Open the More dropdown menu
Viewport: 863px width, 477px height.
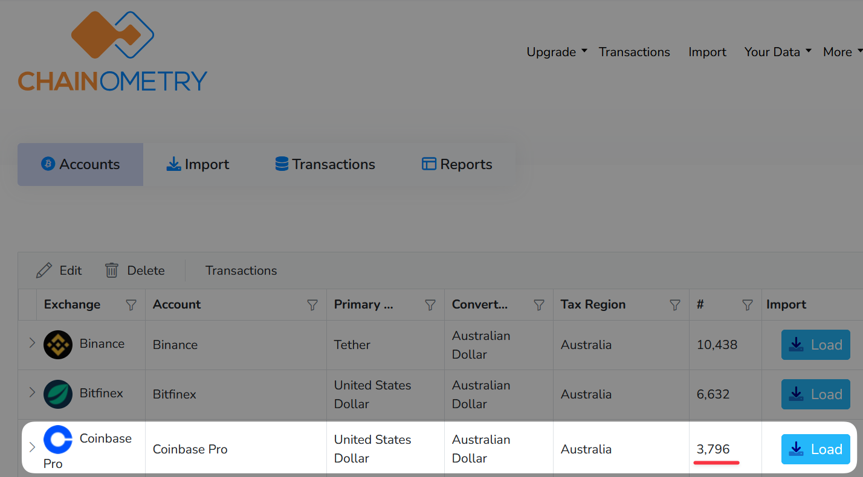click(842, 52)
